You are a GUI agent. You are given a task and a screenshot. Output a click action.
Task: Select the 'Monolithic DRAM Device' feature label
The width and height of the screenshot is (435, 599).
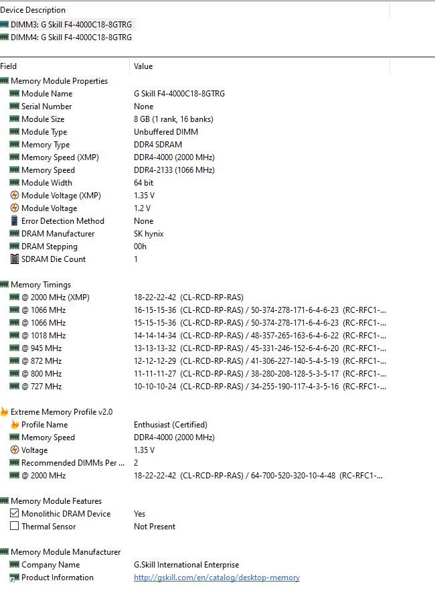pos(66,513)
